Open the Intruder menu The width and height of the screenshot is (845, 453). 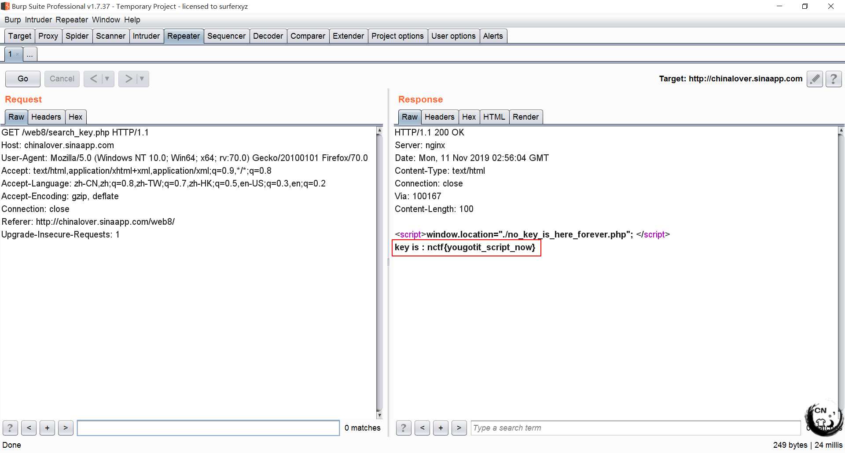(x=38, y=20)
